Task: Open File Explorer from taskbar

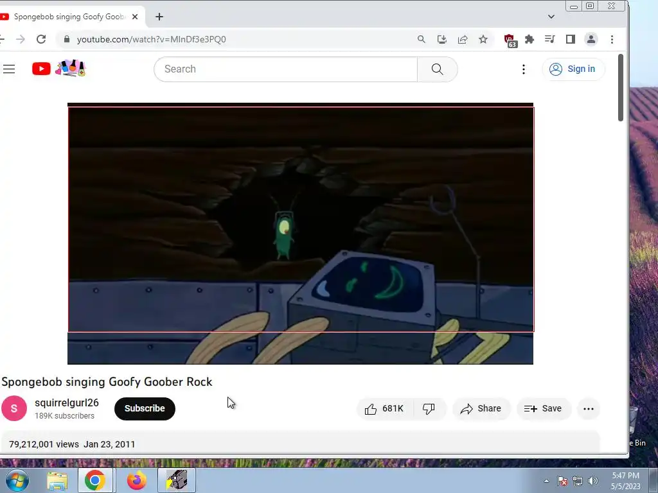Action: pos(57,481)
